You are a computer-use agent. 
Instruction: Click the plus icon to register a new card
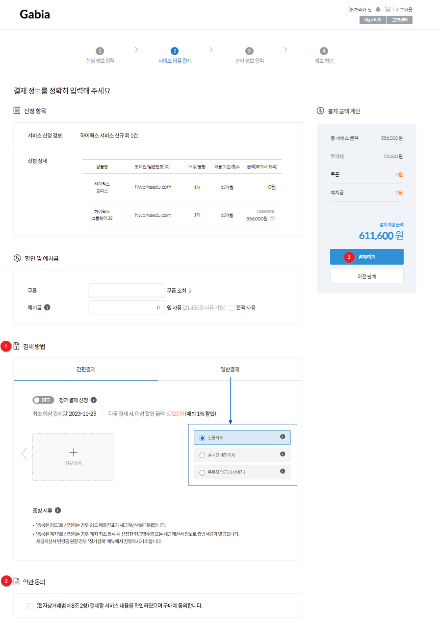[74, 452]
